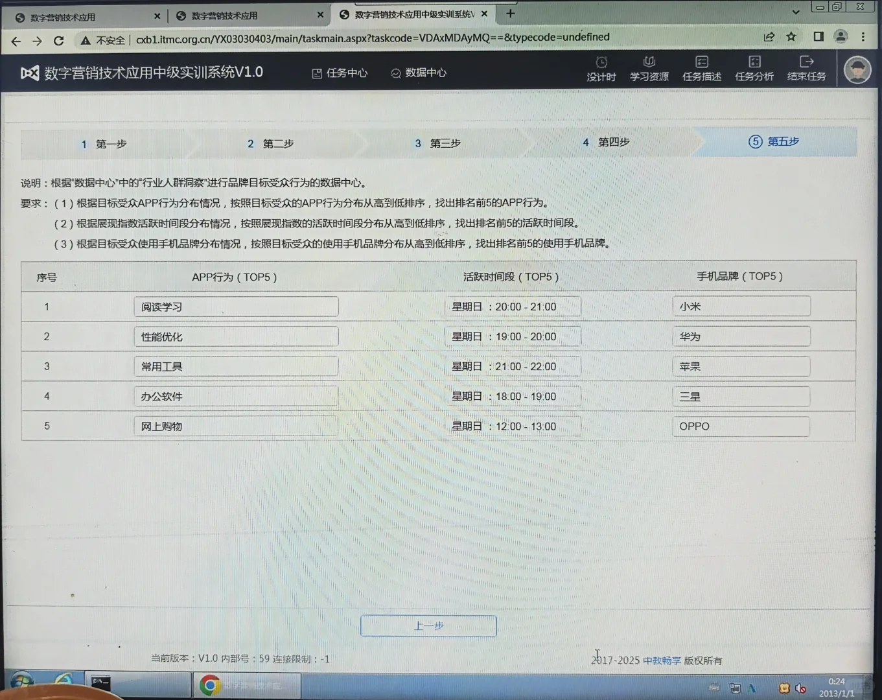Click the browser address bar URL

373,38
